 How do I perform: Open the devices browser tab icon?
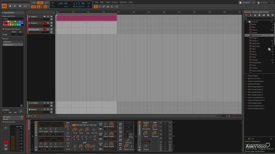coord(246,15)
